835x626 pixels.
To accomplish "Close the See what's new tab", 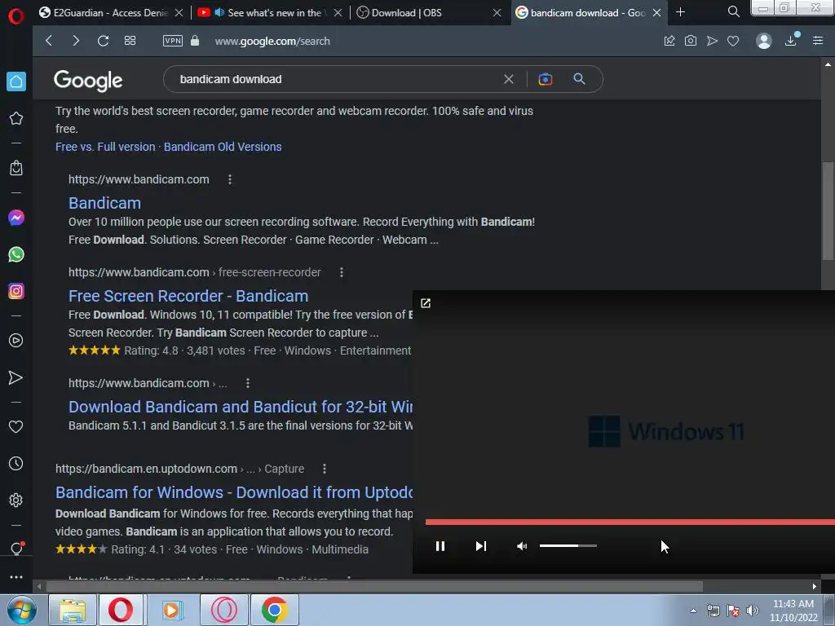I will point(338,13).
